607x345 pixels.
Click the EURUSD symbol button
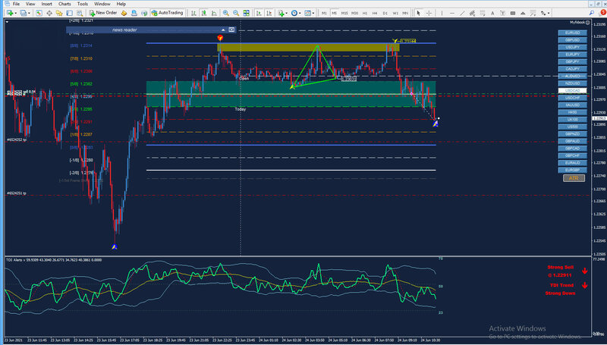point(574,33)
